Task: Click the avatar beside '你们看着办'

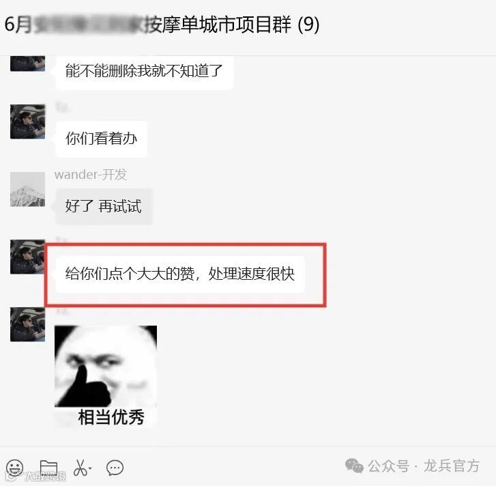Action: point(27,121)
